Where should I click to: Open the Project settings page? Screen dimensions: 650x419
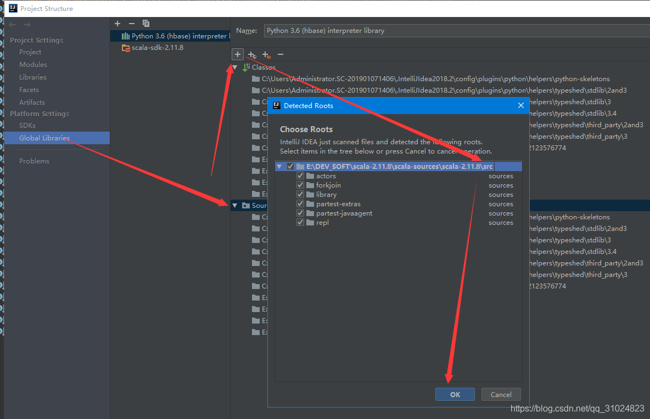30,52
